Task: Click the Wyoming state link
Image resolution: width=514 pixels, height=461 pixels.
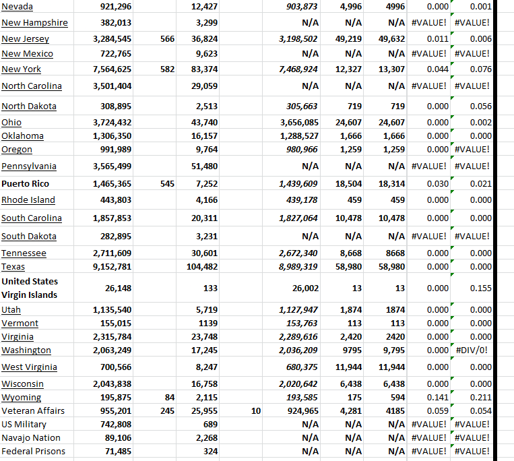Action: tap(21, 398)
